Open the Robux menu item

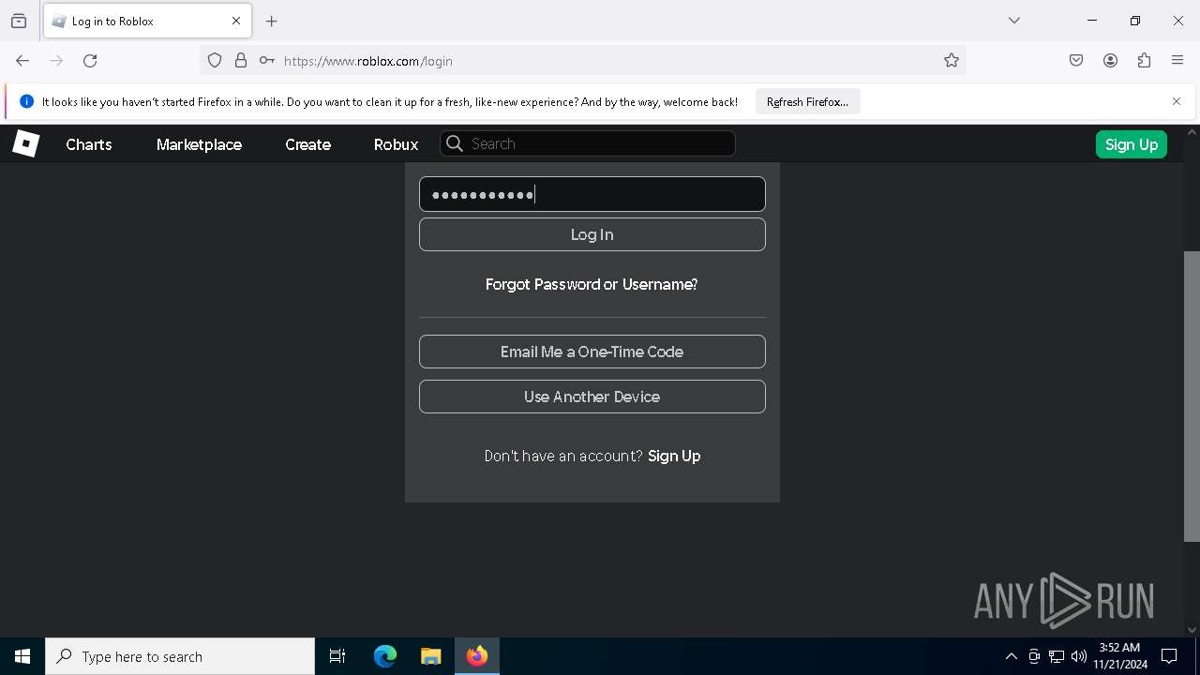click(x=396, y=144)
